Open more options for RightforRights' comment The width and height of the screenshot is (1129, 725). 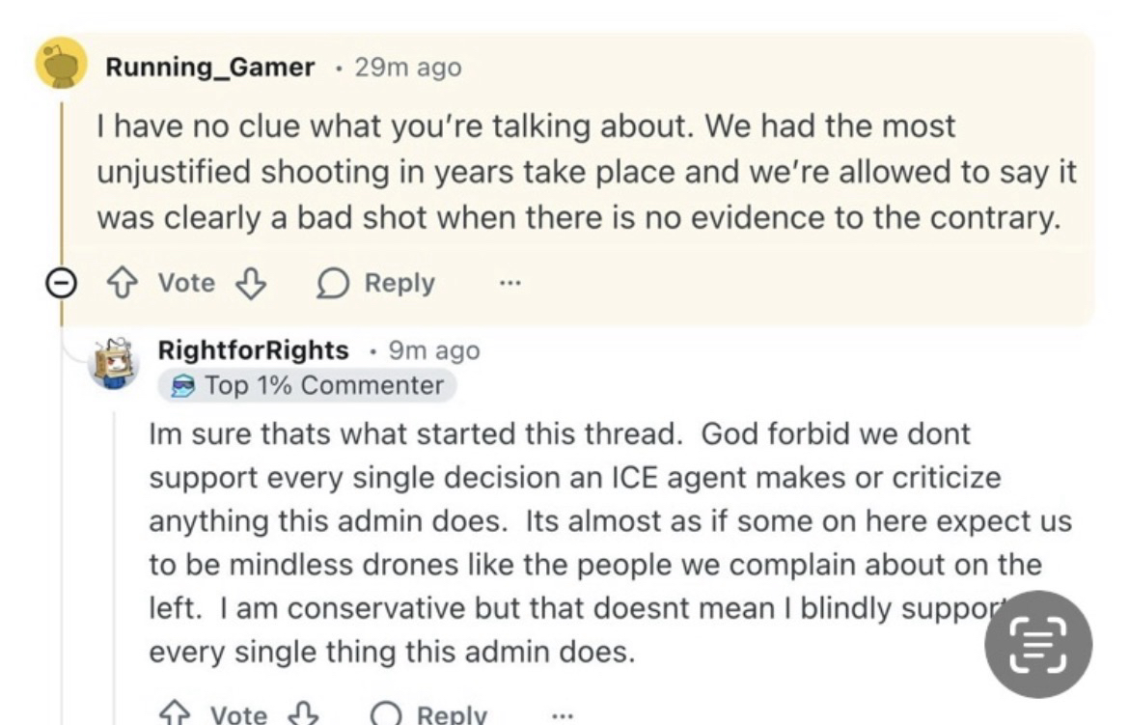563,715
